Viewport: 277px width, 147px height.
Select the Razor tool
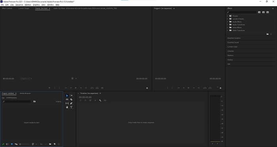tap(71, 99)
